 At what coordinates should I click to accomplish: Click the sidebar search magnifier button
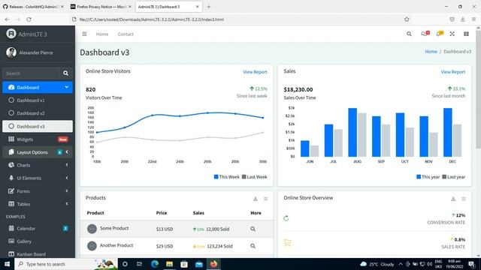(x=65, y=73)
